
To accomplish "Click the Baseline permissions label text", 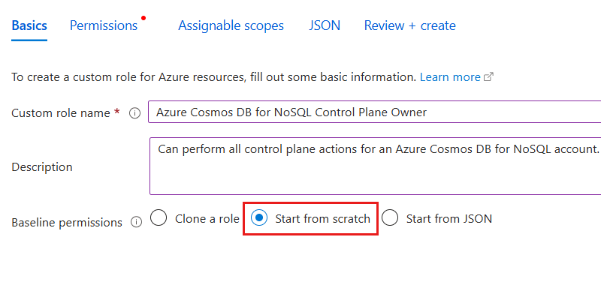I will click(67, 223).
